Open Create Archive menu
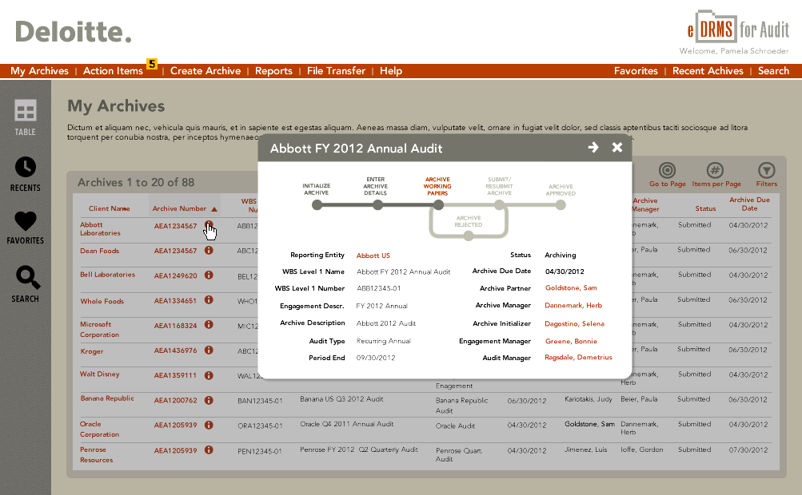Viewport: 802px width, 495px height. 205,71
